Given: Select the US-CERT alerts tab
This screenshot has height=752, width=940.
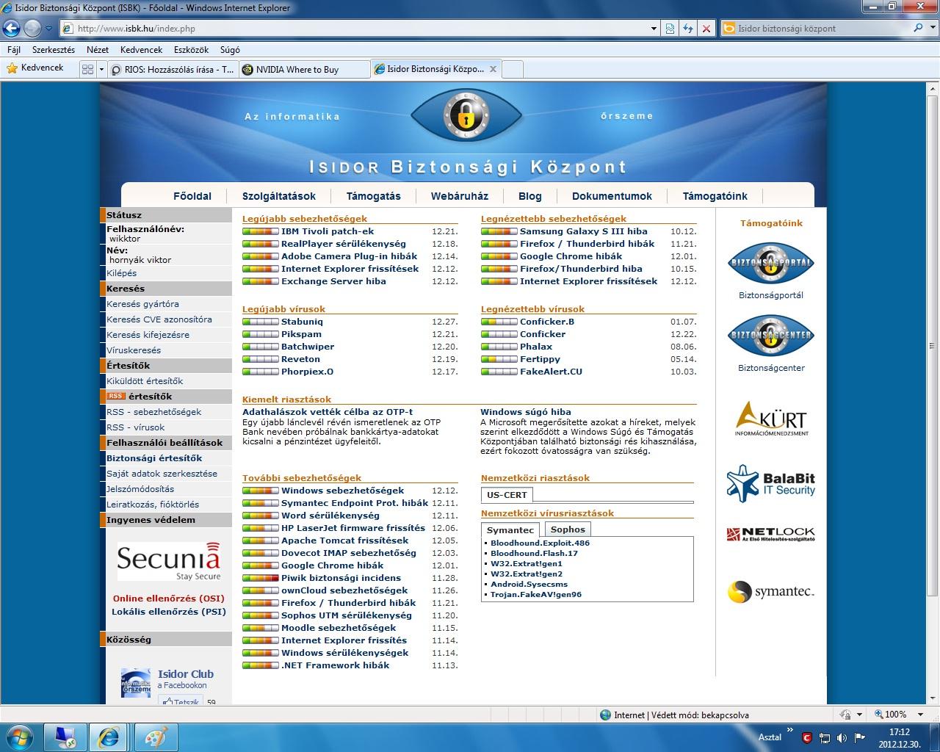Looking at the screenshot, I should pyautogui.click(x=507, y=494).
